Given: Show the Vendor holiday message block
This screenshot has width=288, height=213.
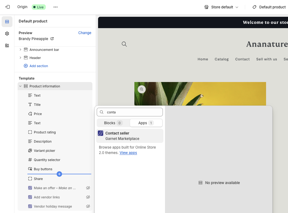Looking at the screenshot, I should pyautogui.click(x=88, y=206).
